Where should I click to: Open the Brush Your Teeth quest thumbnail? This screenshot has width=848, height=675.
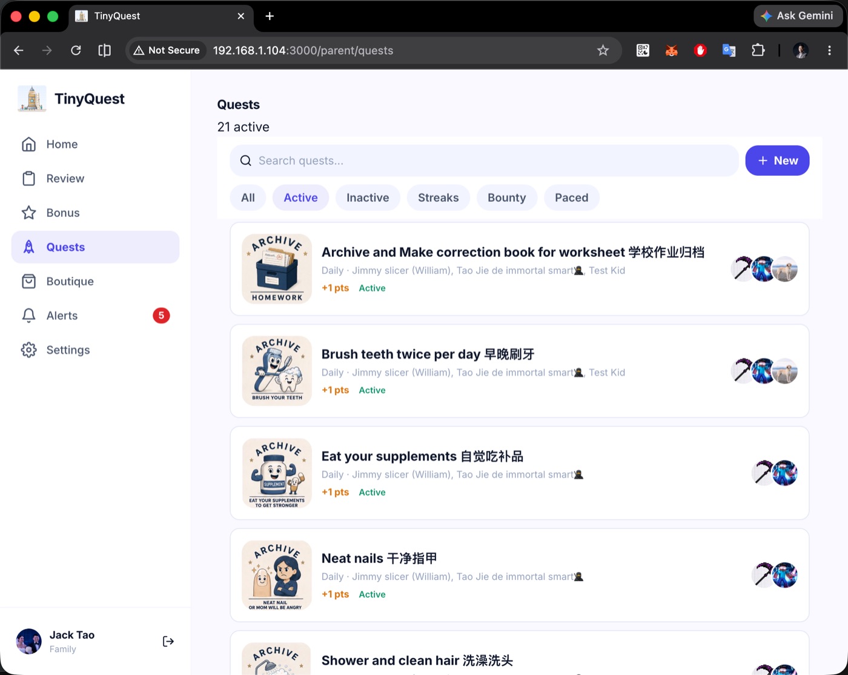pos(277,371)
